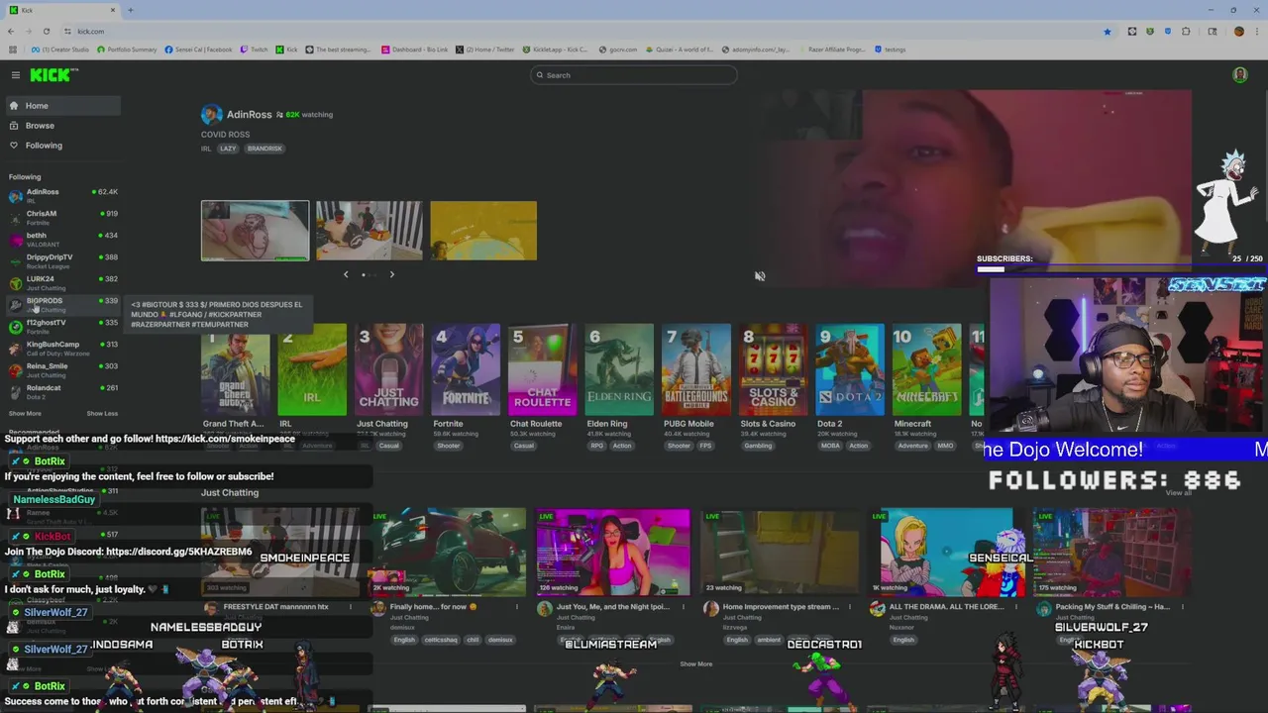Screen dimensions: 1268x713
Task: Click browser back arrow
Action: (x=11, y=31)
